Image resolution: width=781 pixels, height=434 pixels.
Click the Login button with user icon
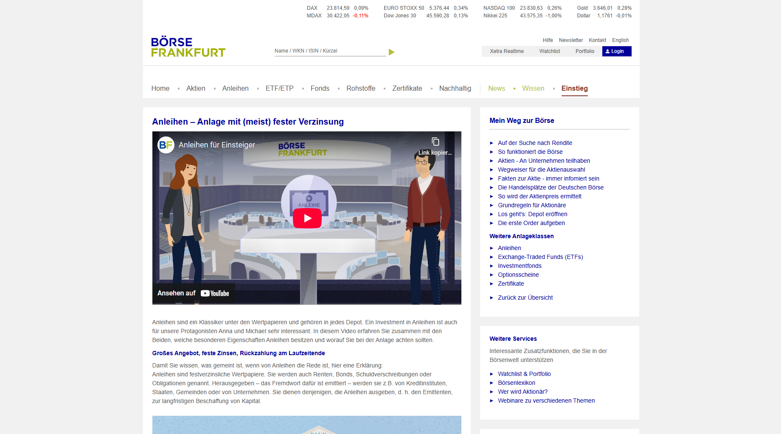[616, 51]
